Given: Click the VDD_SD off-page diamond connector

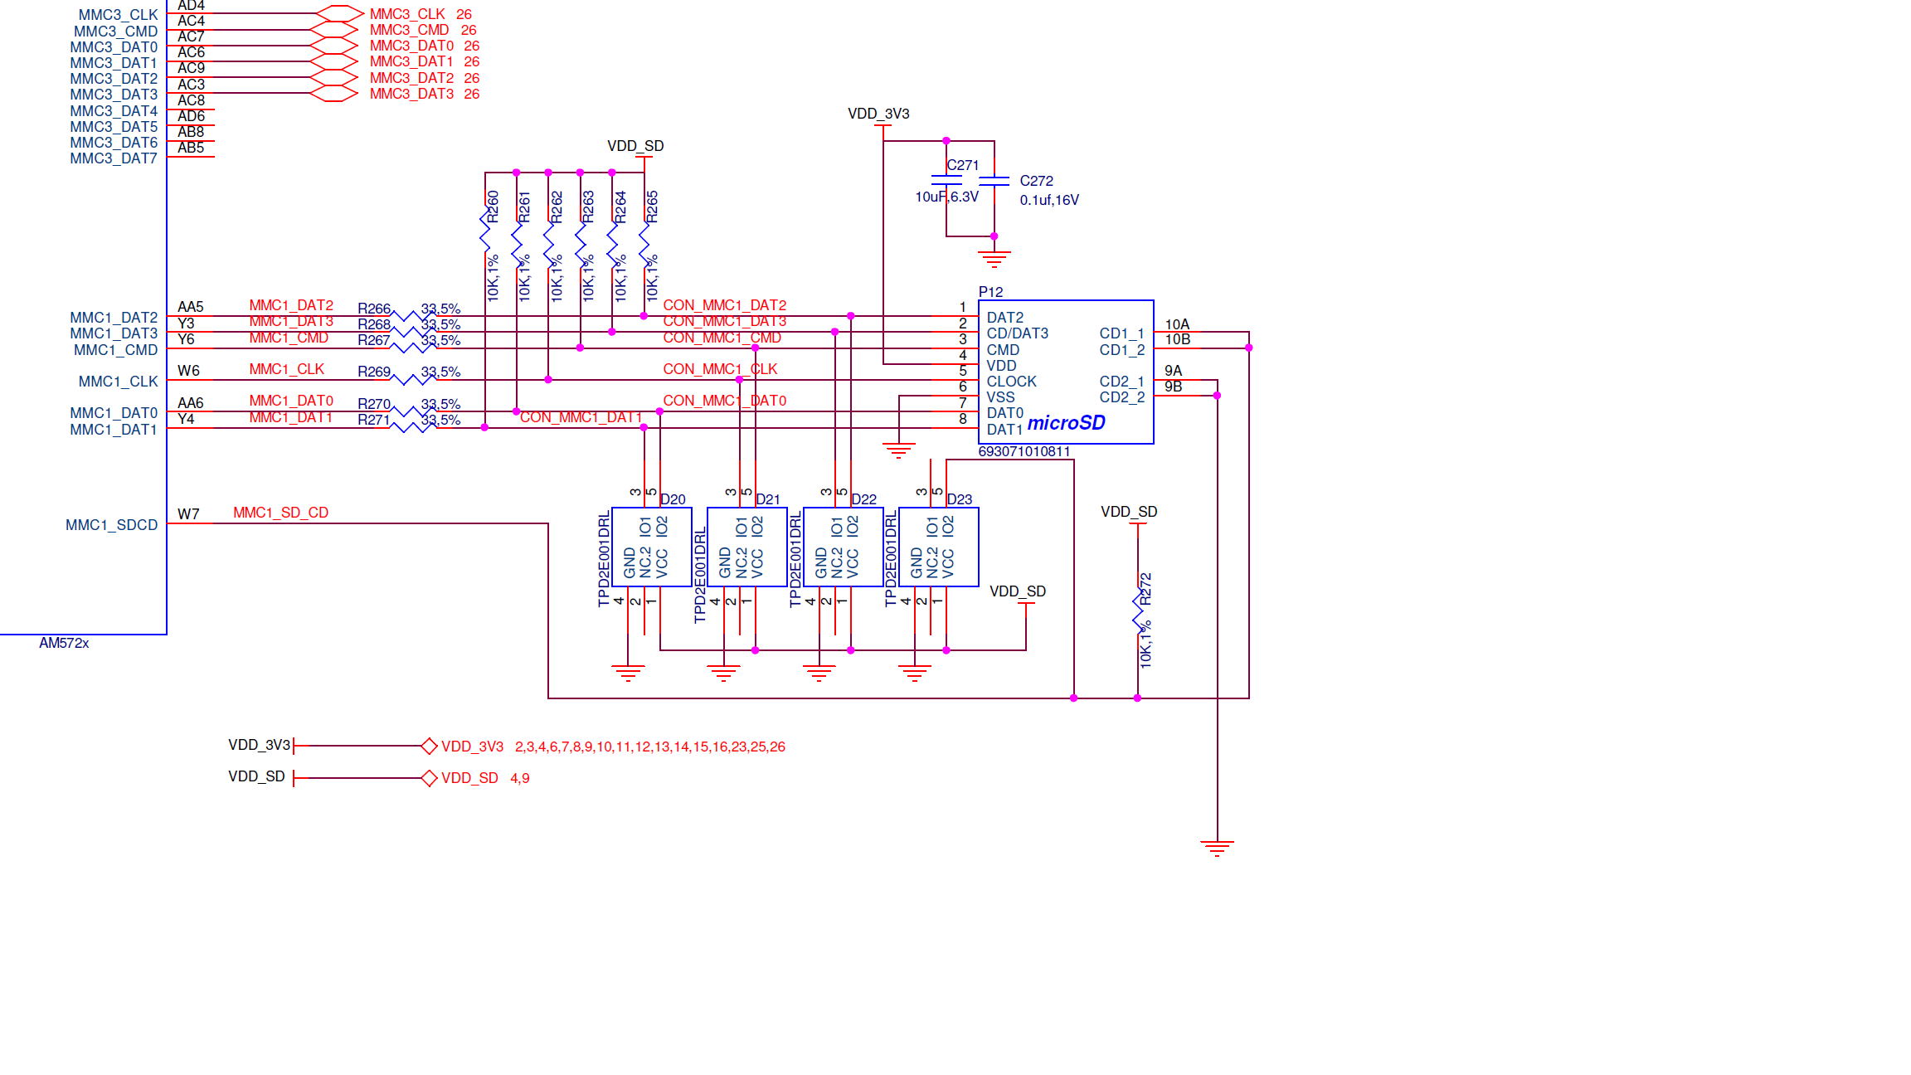Looking at the screenshot, I should point(429,778).
